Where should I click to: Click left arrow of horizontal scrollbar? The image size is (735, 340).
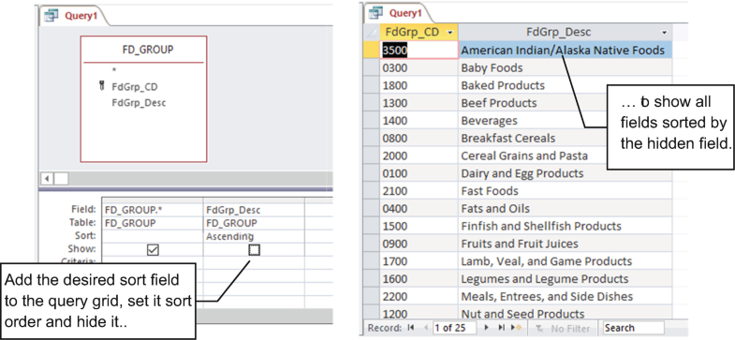pos(48,179)
